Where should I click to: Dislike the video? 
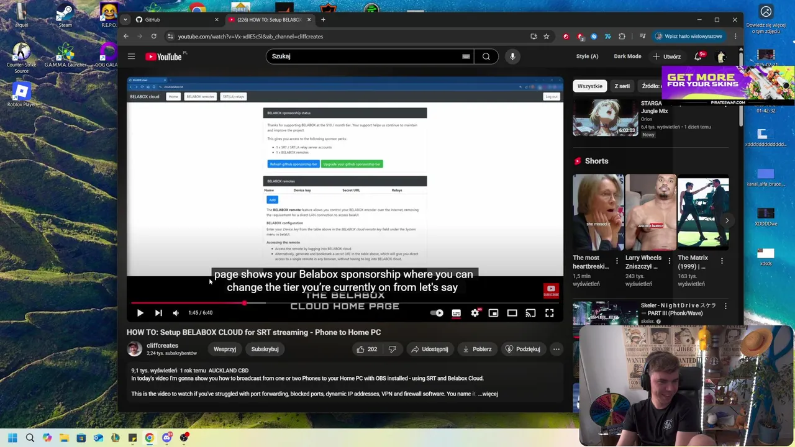click(392, 349)
